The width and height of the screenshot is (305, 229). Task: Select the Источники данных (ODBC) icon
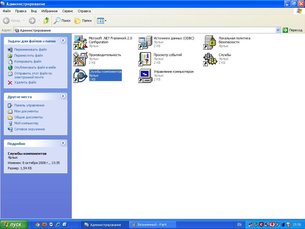tap(145, 42)
